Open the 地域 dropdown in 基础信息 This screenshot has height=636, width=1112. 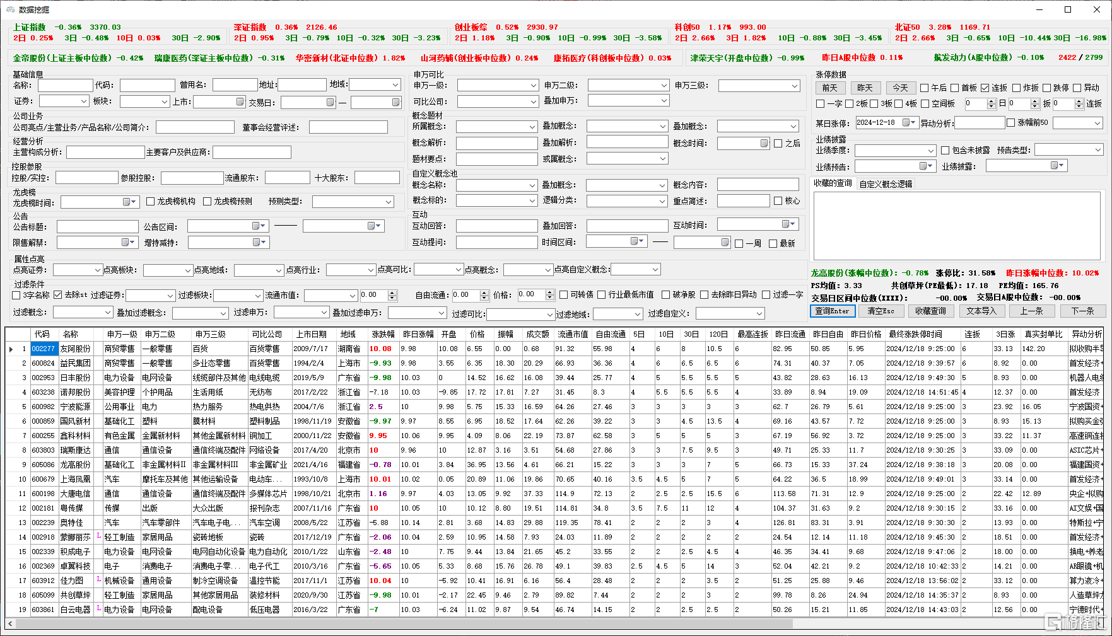(395, 84)
